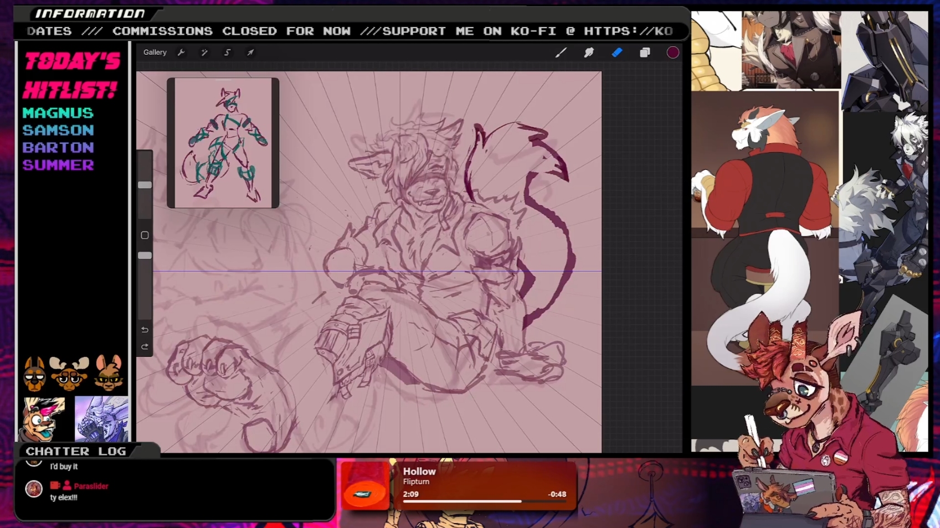Screen dimensions: 940x528
Task: Select the Smudge finger tool
Action: pyautogui.click(x=589, y=53)
